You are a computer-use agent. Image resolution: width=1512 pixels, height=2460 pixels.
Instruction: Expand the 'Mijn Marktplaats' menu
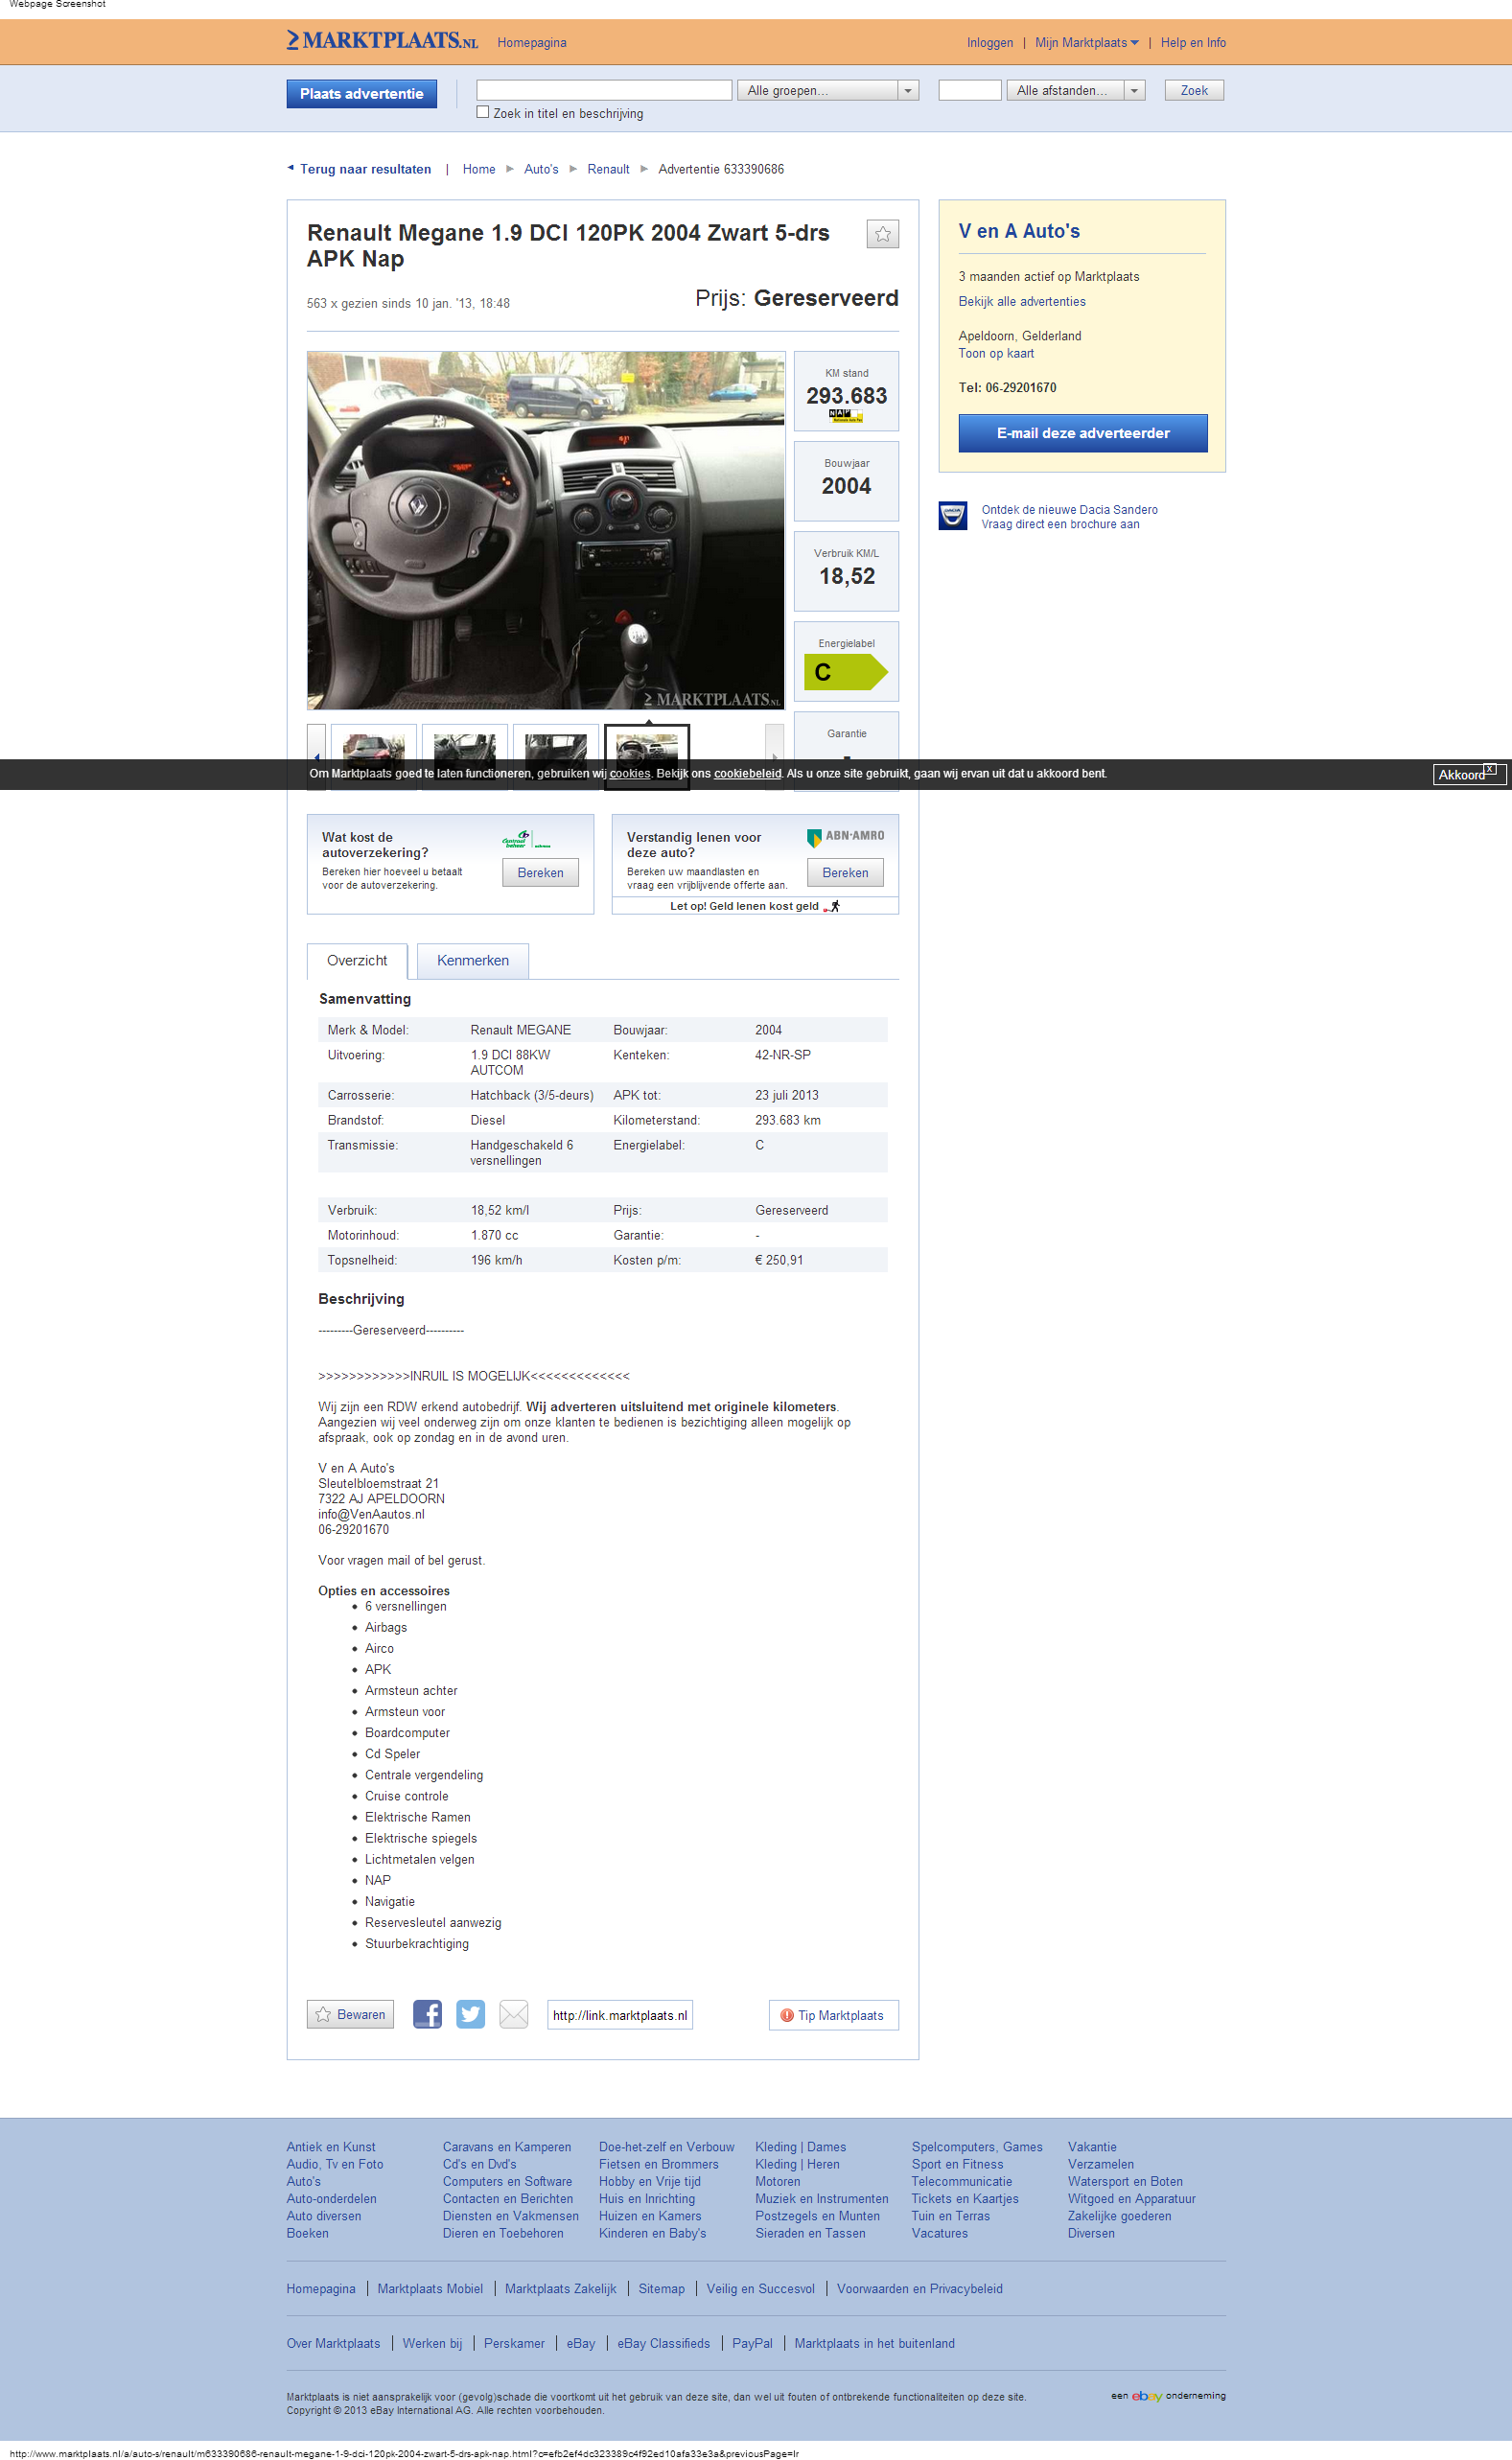(x=1087, y=42)
